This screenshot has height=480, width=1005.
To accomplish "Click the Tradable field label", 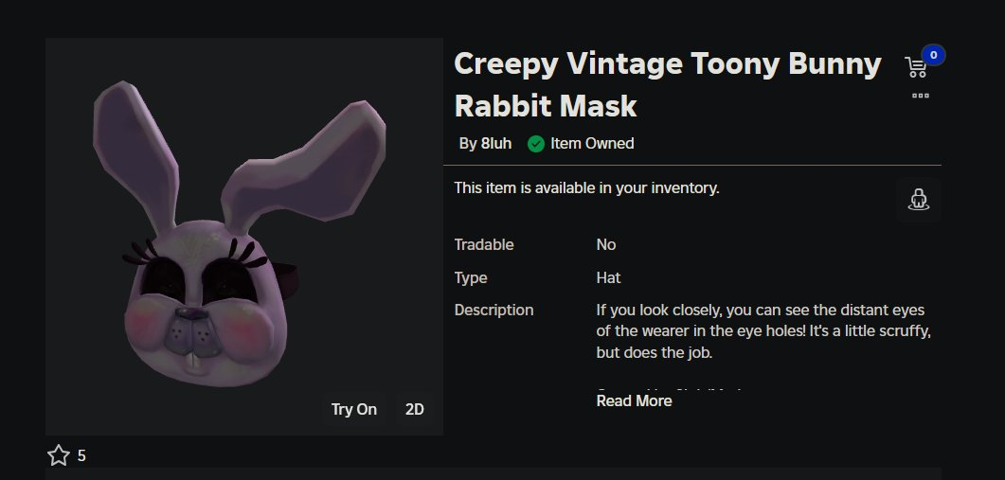I will (484, 244).
